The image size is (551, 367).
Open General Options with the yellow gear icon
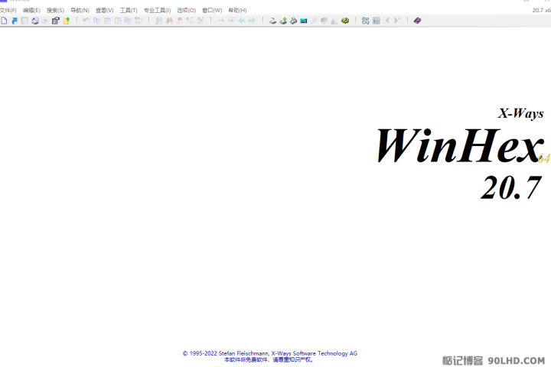pyautogui.click(x=345, y=21)
